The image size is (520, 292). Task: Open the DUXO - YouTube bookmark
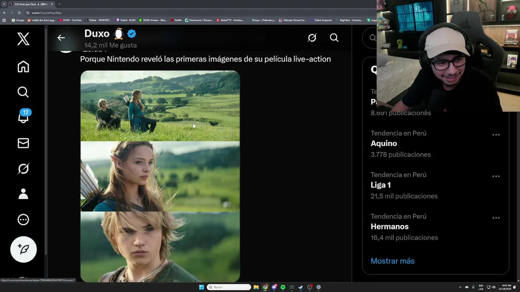(x=70, y=20)
